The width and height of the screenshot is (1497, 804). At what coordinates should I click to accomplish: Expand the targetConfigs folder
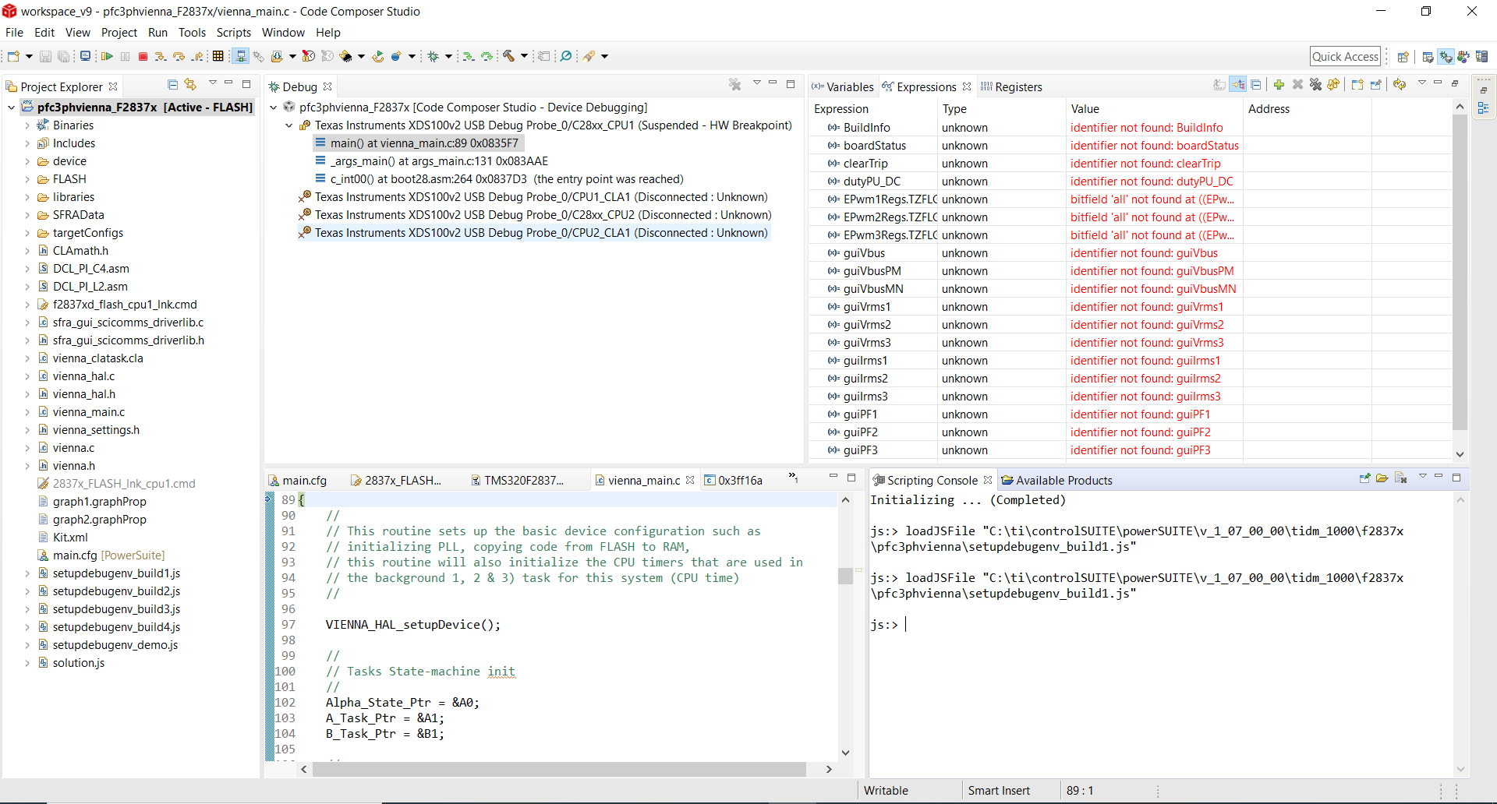tap(27, 233)
